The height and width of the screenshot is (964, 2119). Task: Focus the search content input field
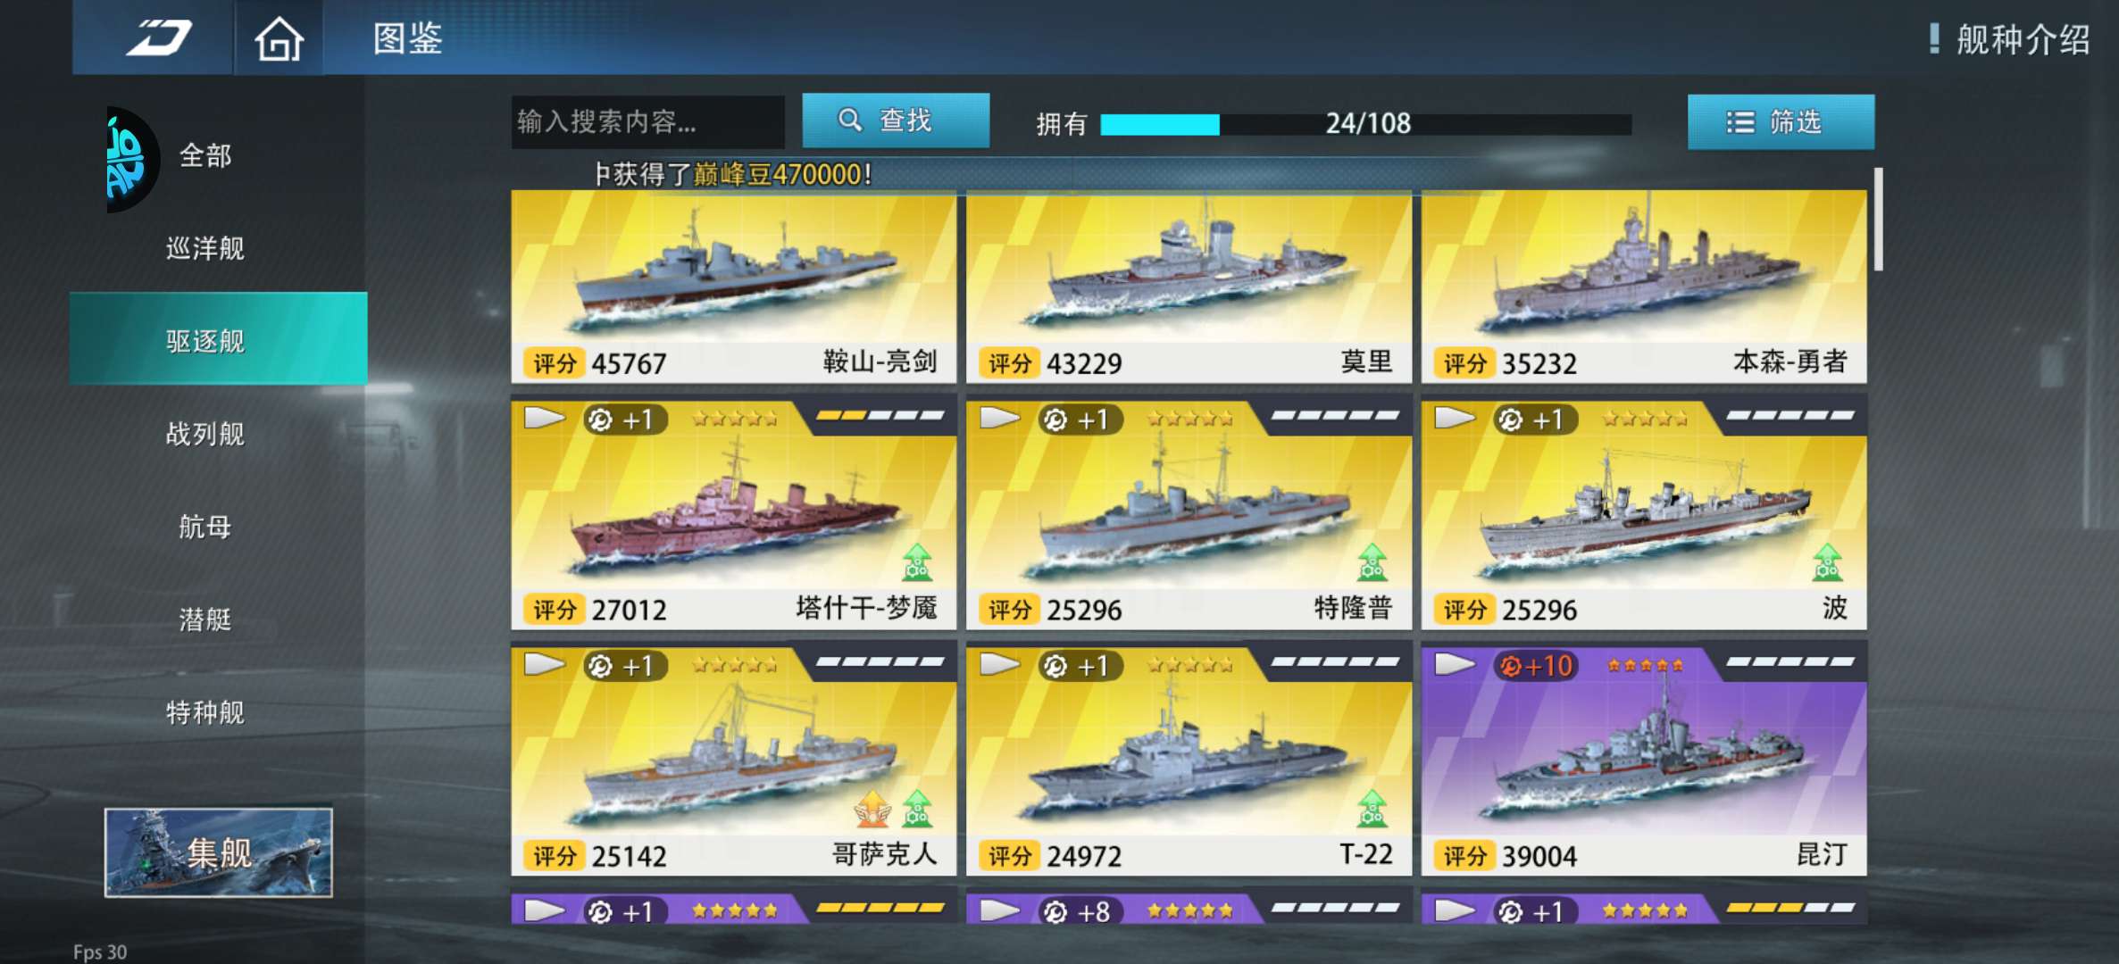(648, 121)
